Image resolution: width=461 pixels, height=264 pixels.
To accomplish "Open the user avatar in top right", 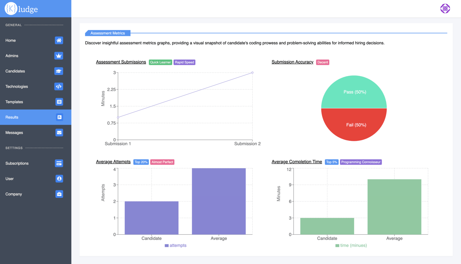I will (x=445, y=9).
